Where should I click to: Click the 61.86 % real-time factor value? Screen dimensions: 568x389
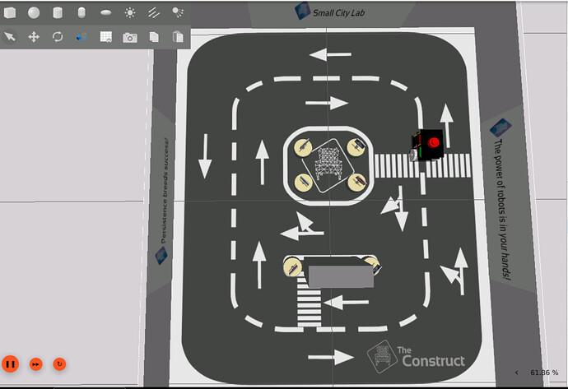point(544,373)
